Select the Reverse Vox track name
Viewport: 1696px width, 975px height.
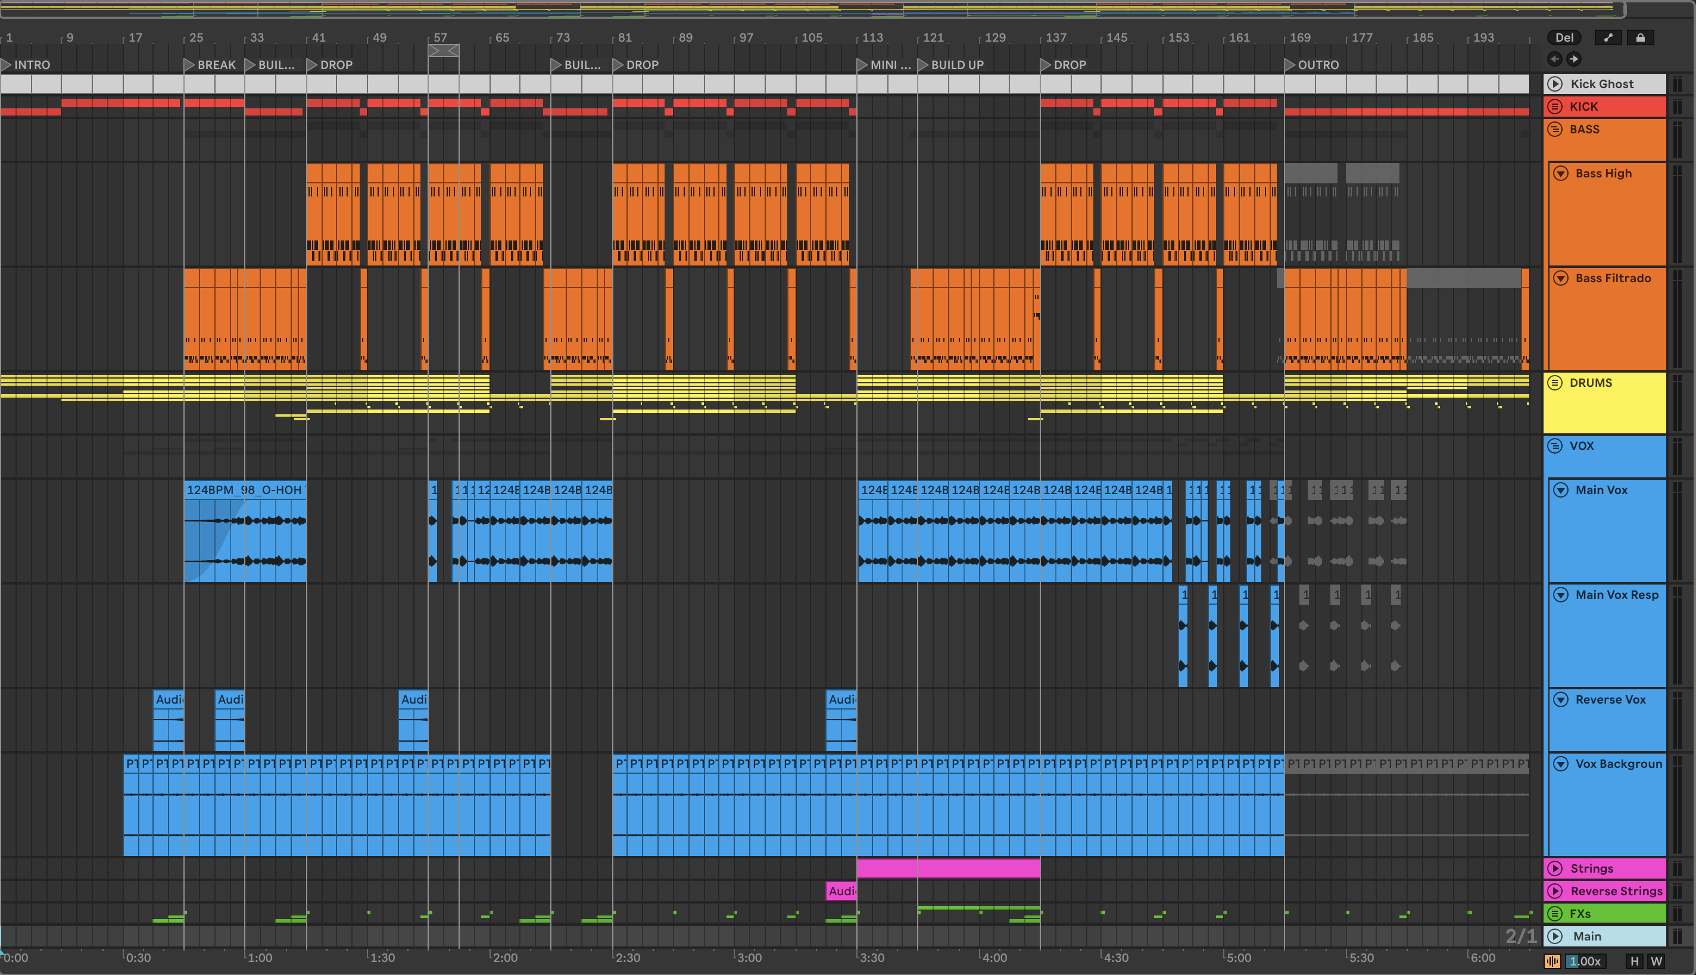pyautogui.click(x=1610, y=700)
